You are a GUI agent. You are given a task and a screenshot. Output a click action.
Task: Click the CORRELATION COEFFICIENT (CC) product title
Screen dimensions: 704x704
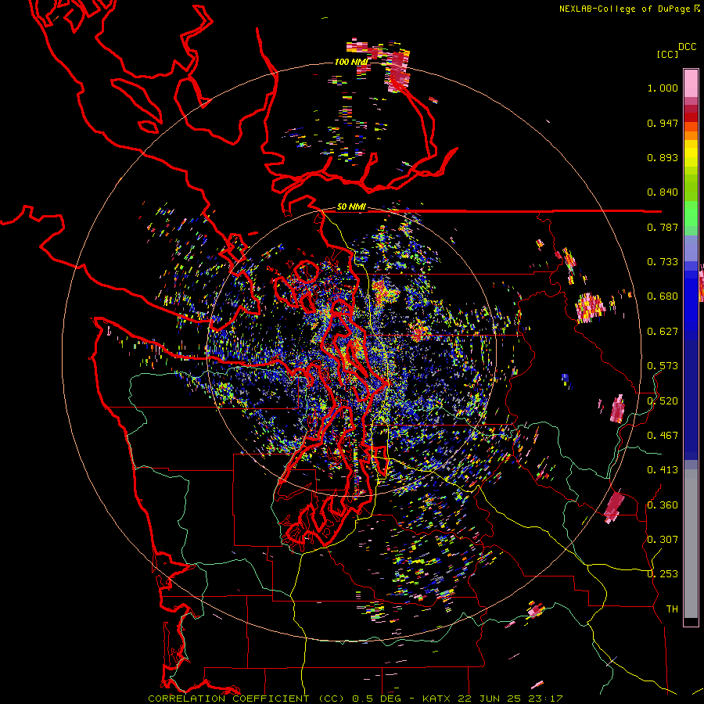coord(246,699)
